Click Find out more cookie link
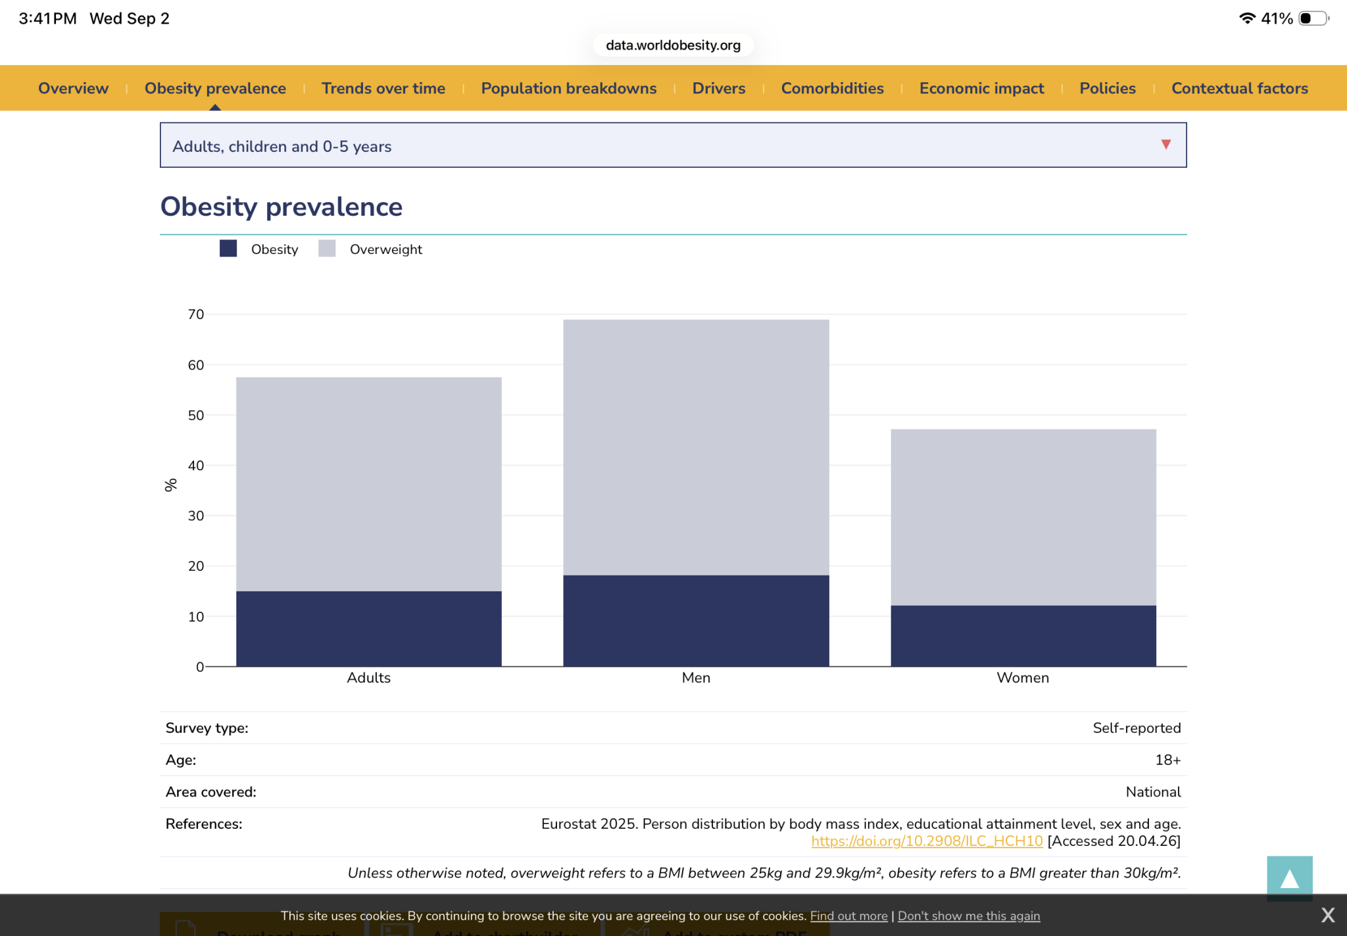The height and width of the screenshot is (936, 1347). [848, 916]
